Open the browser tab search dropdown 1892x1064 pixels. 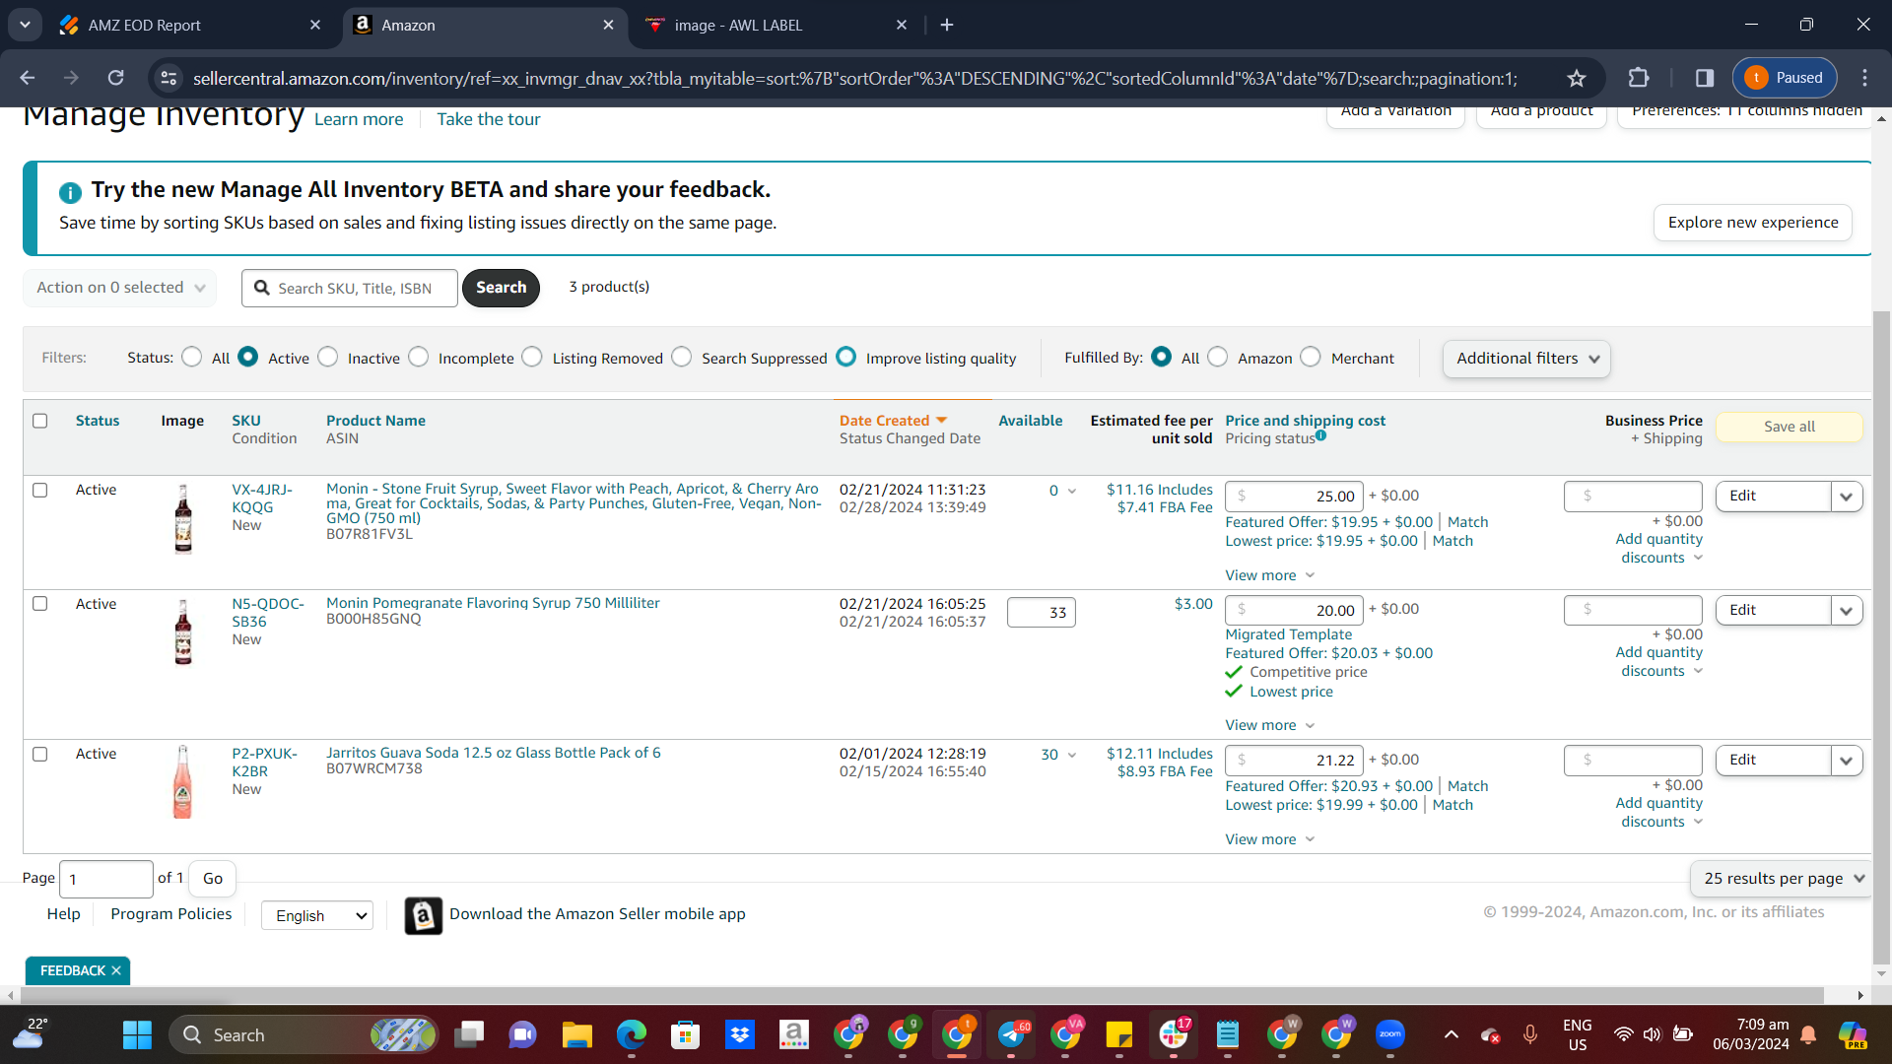[x=25, y=25]
